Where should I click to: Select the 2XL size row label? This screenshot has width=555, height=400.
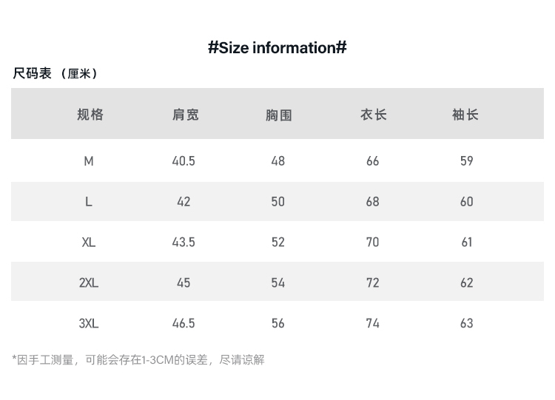(x=89, y=283)
